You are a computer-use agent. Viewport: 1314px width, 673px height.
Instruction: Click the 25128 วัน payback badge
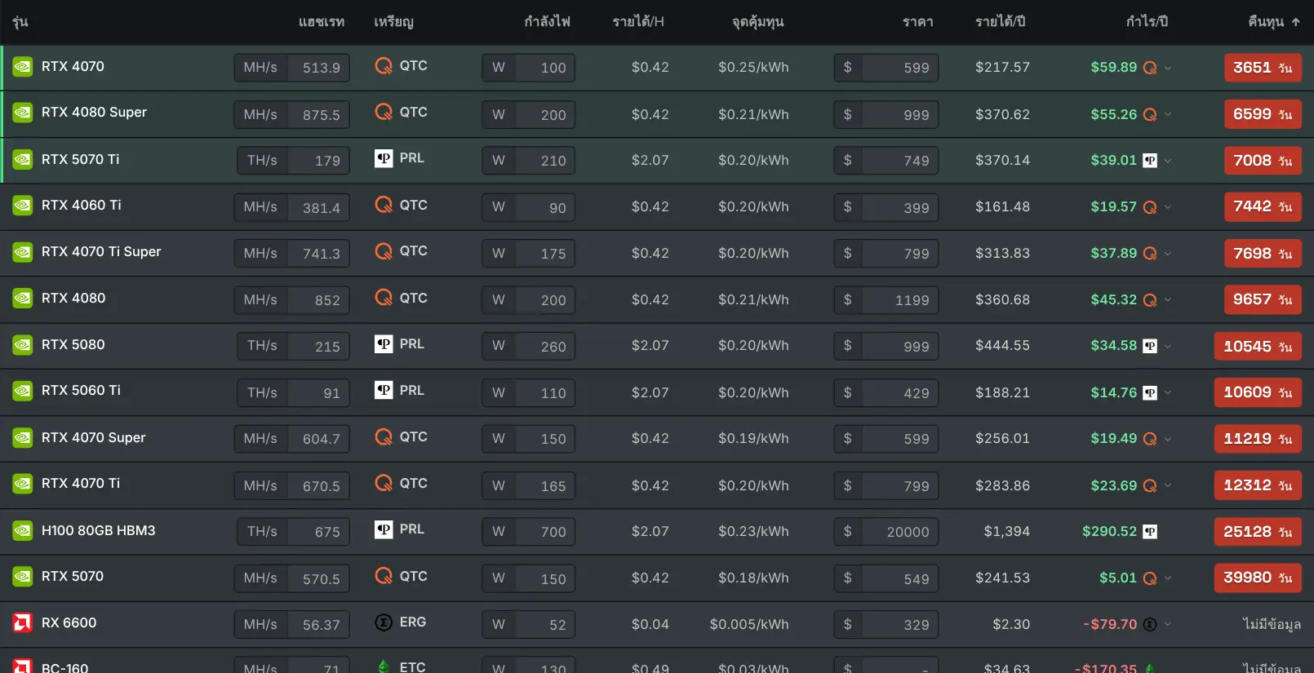coord(1258,532)
